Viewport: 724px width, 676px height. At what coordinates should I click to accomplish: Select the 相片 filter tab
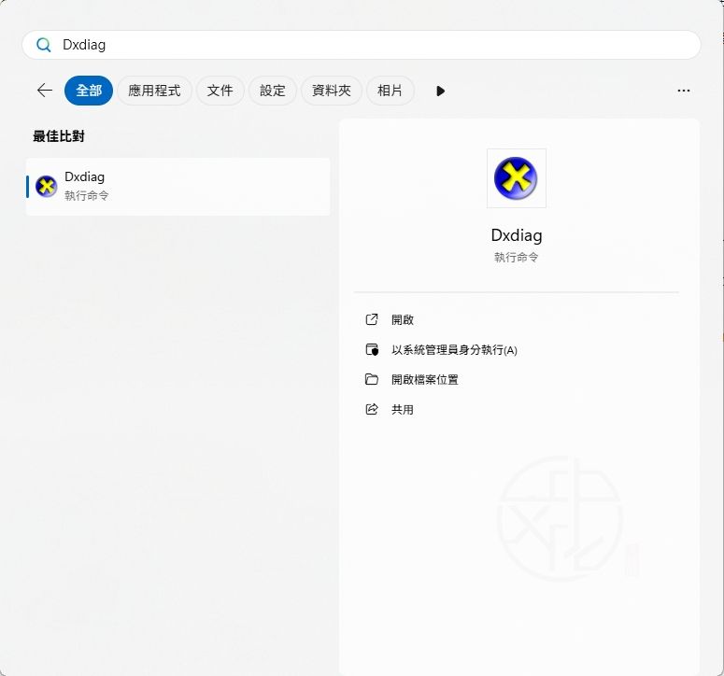(390, 91)
